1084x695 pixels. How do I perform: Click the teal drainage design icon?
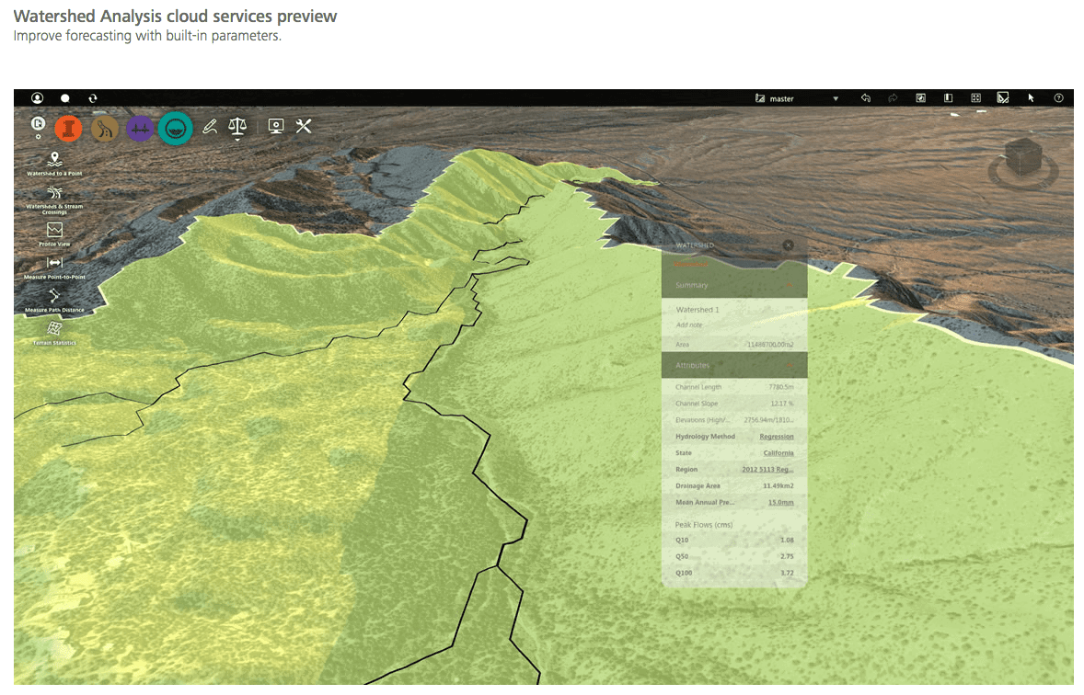175,129
